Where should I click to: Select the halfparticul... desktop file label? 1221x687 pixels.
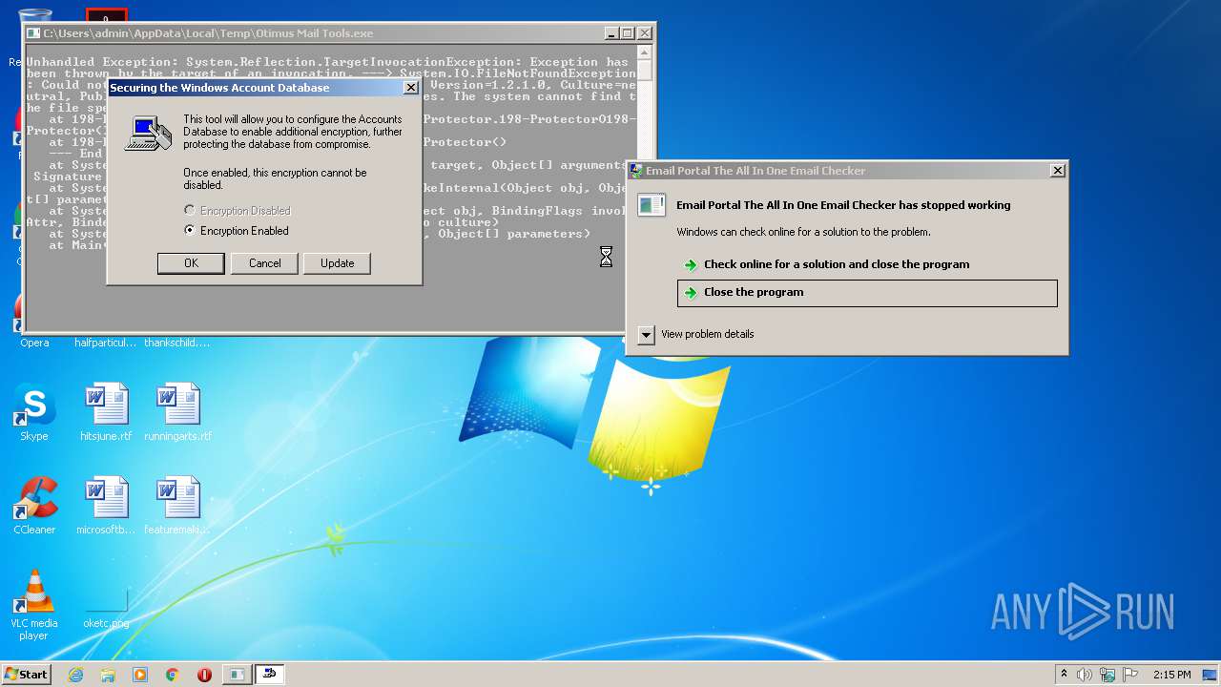(x=106, y=343)
